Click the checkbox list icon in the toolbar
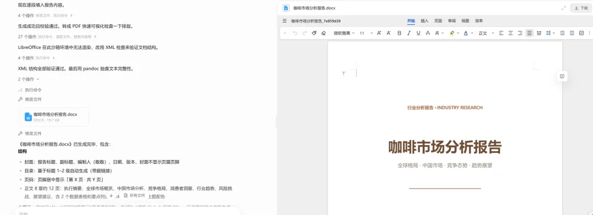The image size is (593, 215). [x=581, y=34]
